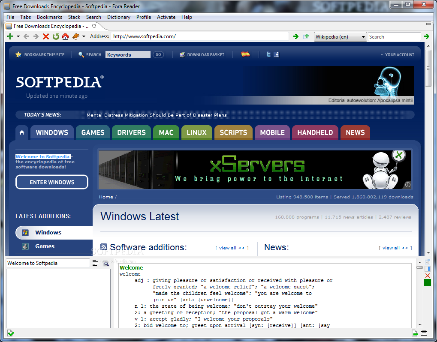Screen dimensions: 437x342
Task: Click the toolbar Search text box
Action: [394, 37]
